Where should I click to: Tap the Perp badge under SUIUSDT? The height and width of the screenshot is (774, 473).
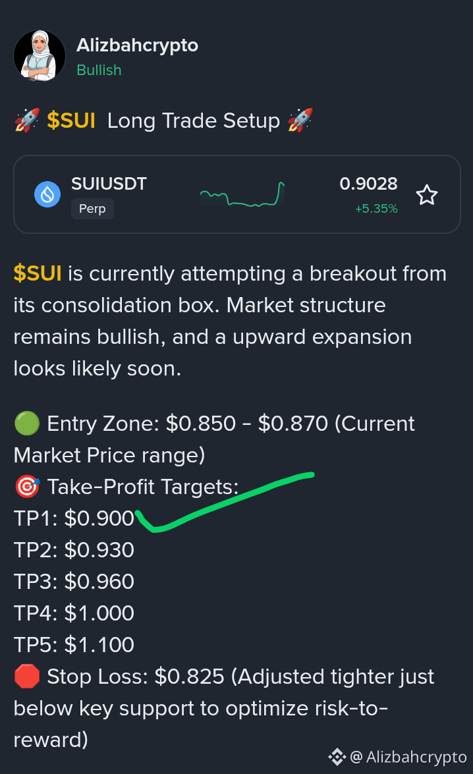92,209
